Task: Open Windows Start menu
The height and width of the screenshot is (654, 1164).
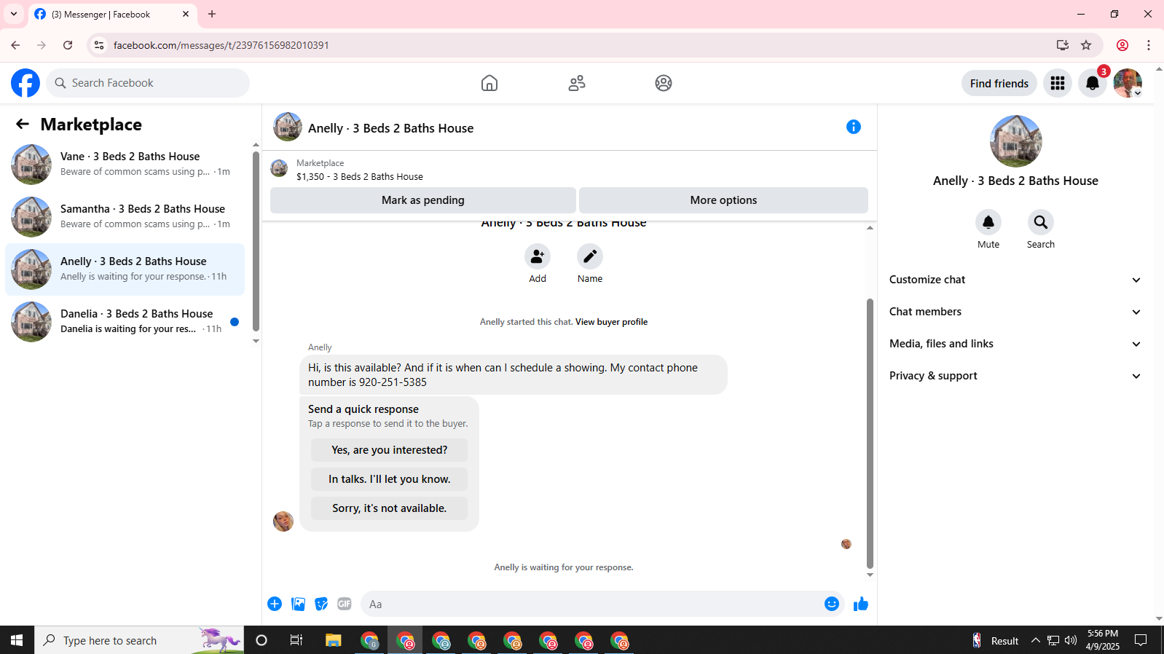Action: (17, 640)
